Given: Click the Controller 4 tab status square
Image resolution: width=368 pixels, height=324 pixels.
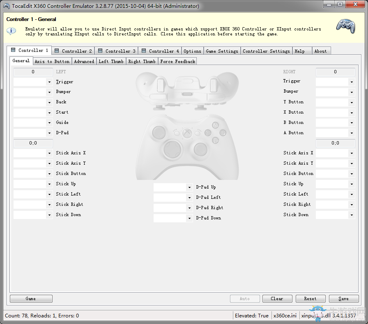Looking at the screenshot, I should tap(144, 51).
